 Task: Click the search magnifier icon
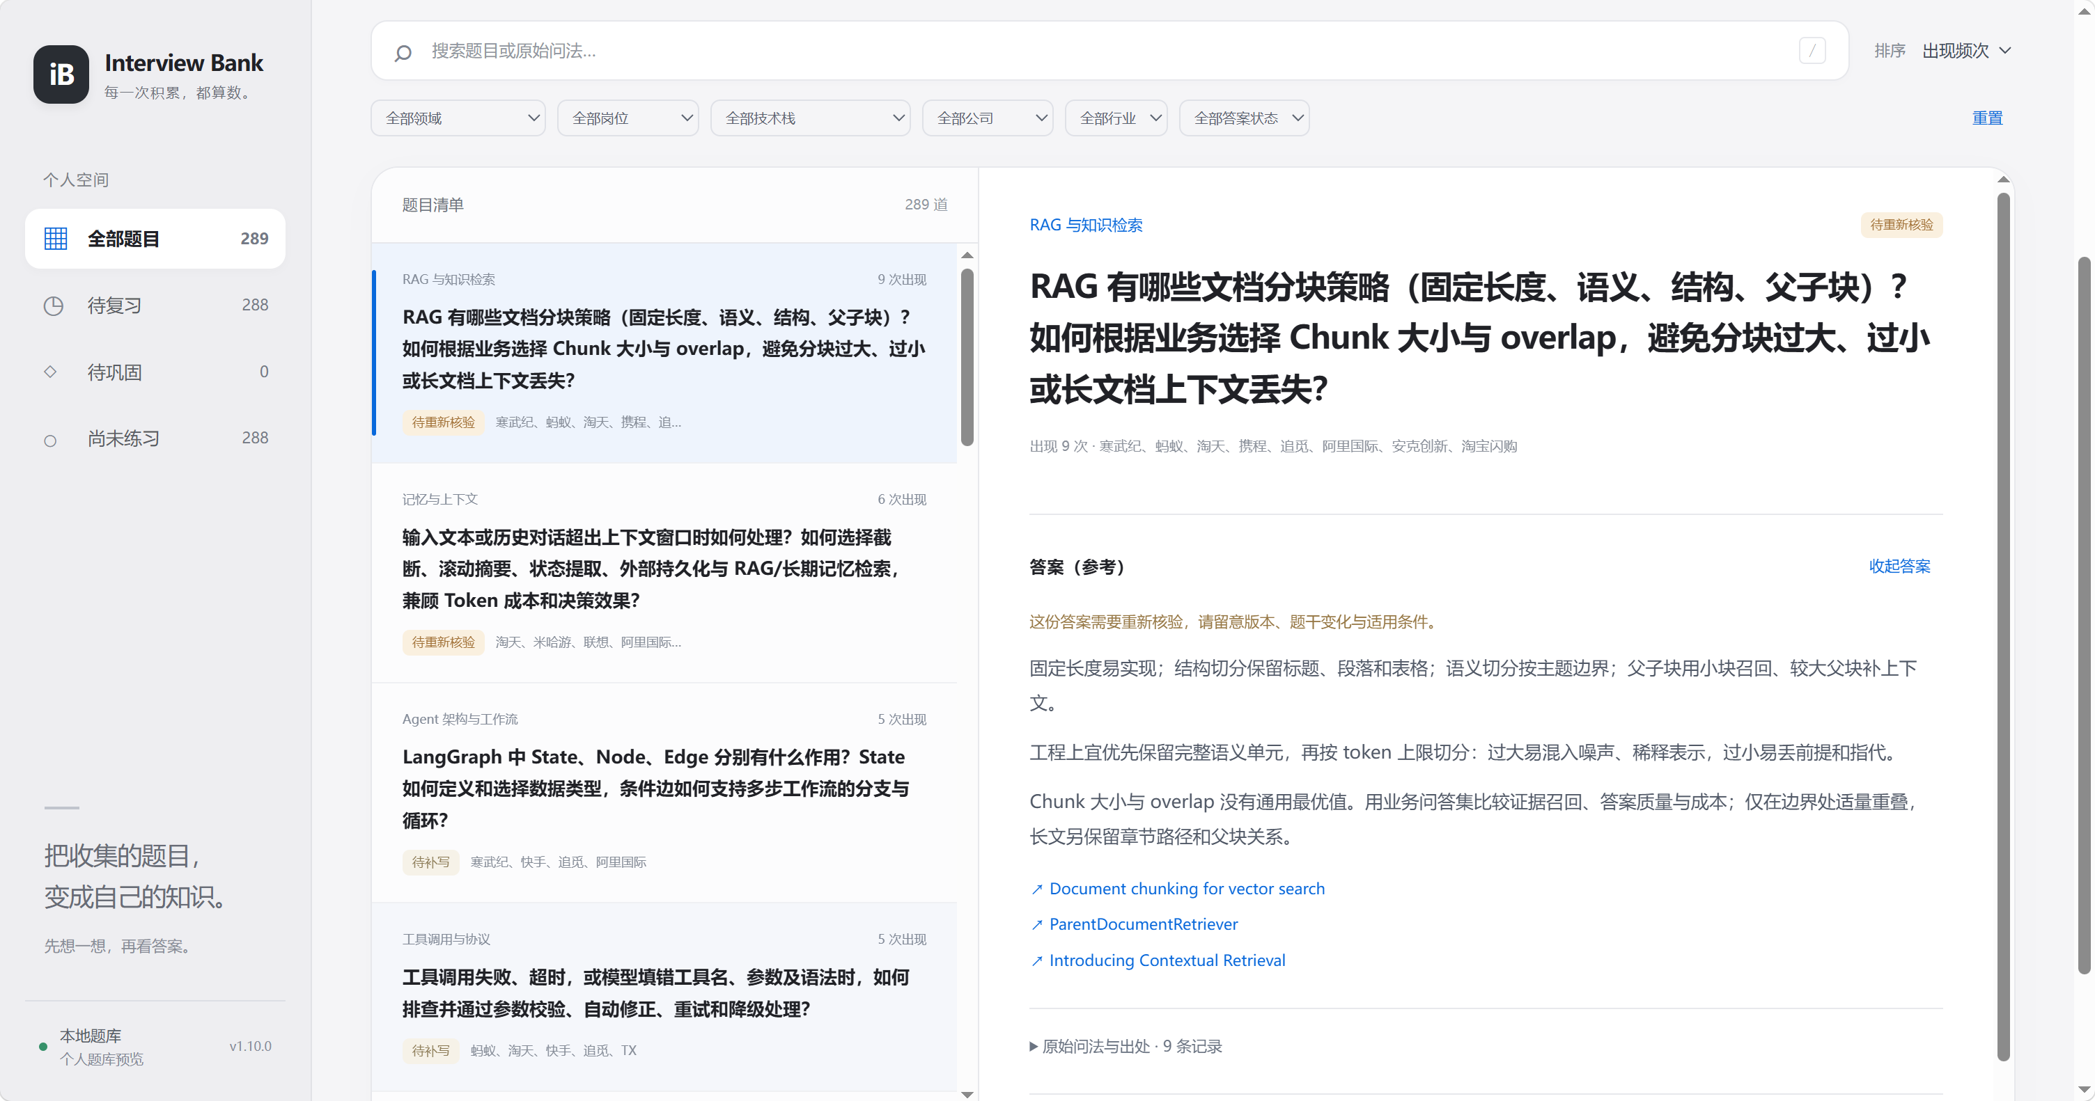coord(403,53)
